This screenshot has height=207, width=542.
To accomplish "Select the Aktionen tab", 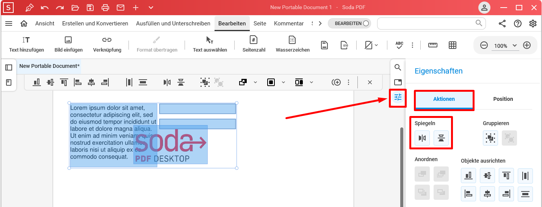I will [x=444, y=99].
